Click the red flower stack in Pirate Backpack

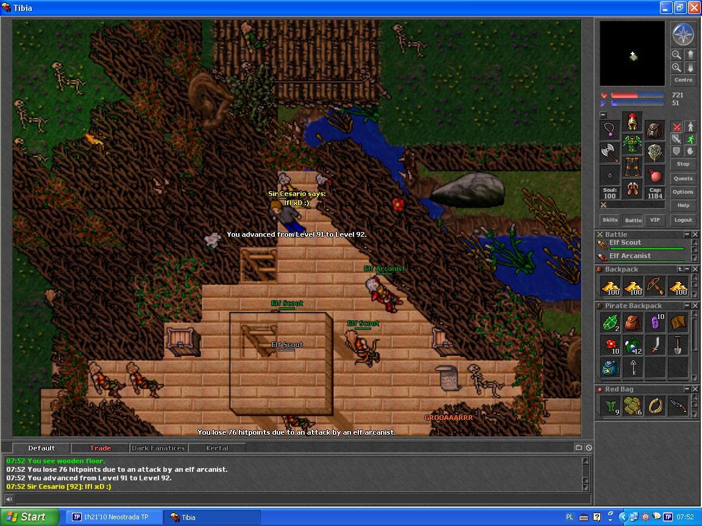coord(610,345)
